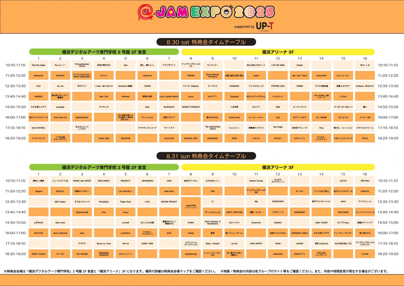Select the Devil ANTHEM. cell
The width and height of the screenshot is (404, 286).
pos(38,128)
